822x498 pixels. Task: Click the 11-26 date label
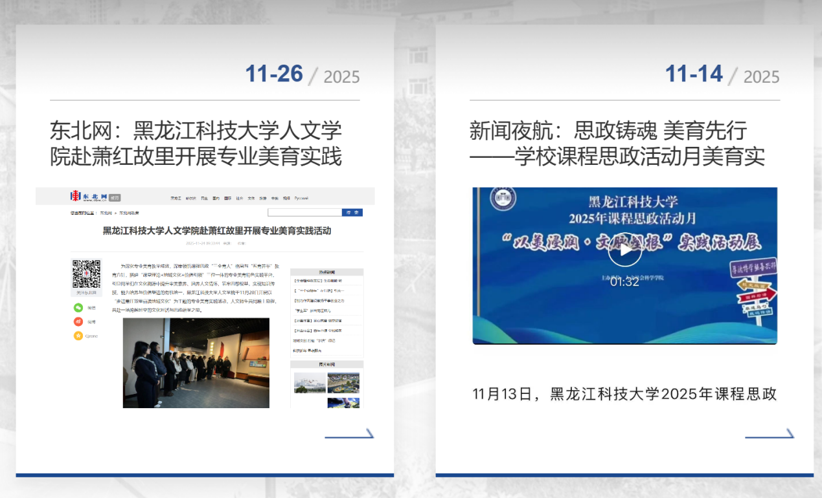click(x=274, y=74)
